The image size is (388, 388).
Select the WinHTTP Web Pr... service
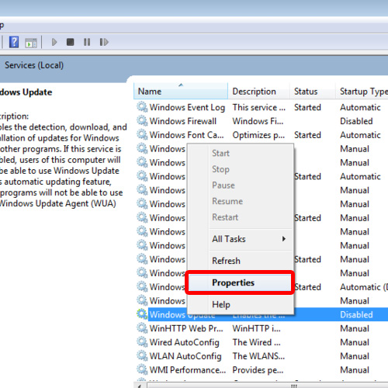(186, 328)
